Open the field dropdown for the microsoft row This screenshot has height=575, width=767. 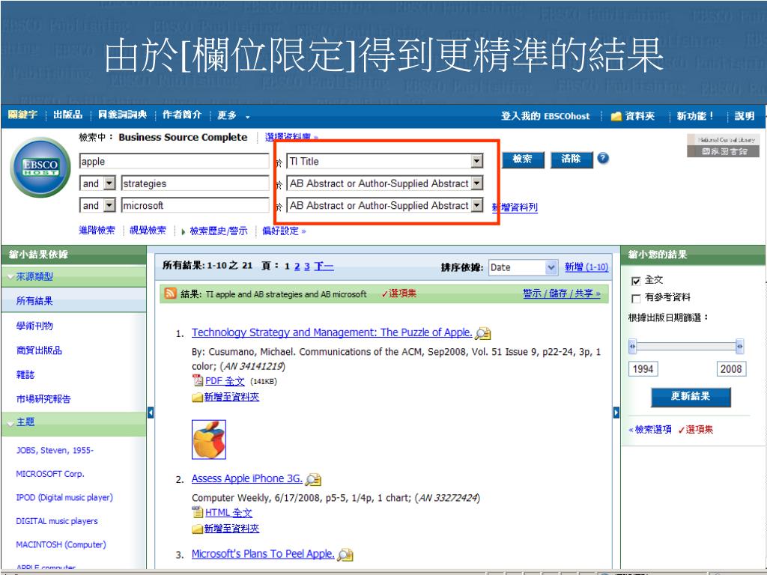[x=477, y=205]
